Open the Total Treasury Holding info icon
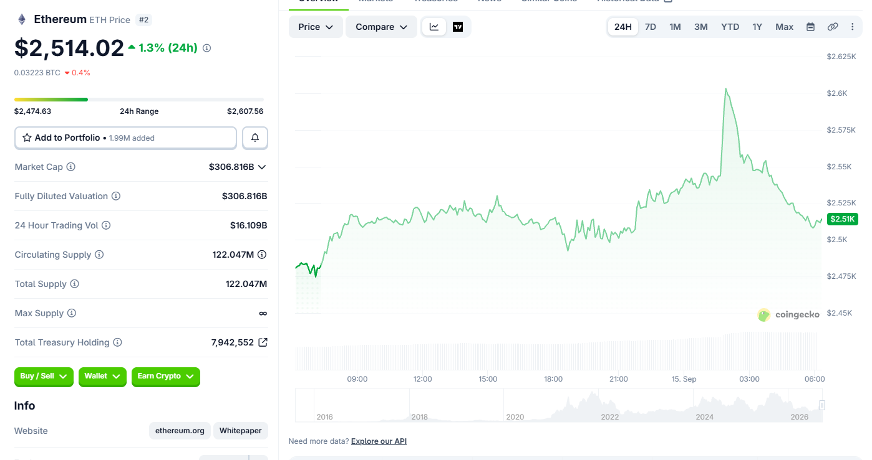 click(117, 342)
